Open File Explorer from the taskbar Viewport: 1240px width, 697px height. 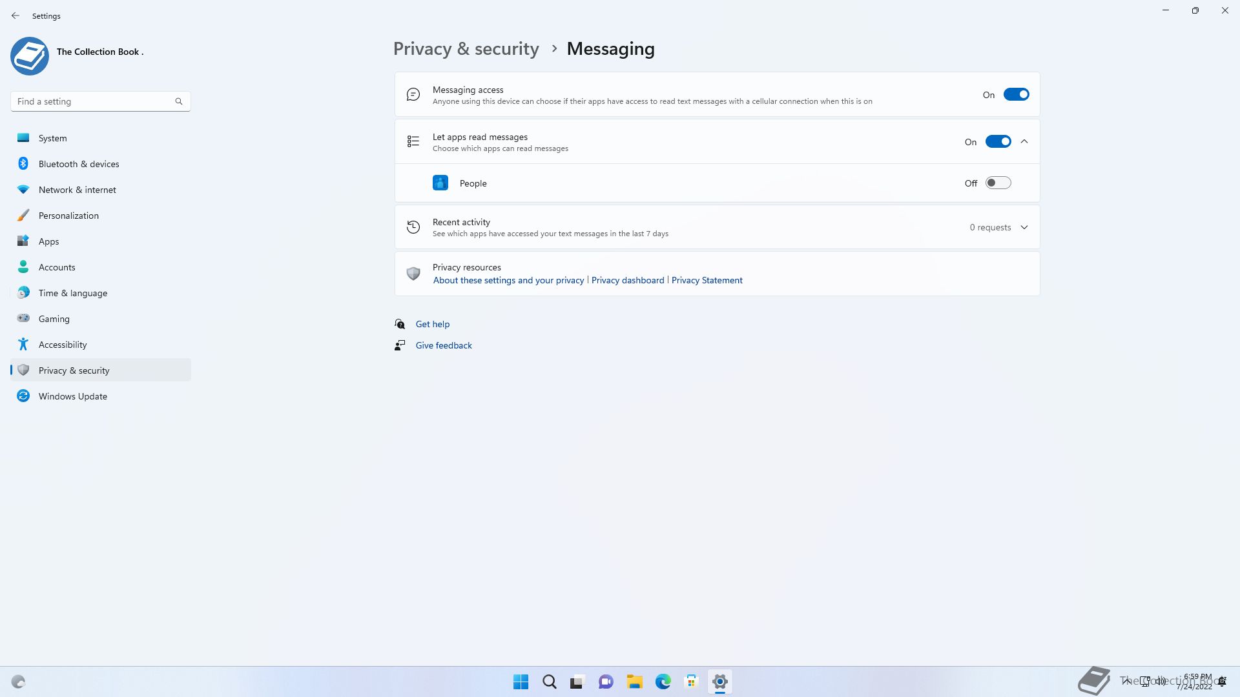click(634, 682)
